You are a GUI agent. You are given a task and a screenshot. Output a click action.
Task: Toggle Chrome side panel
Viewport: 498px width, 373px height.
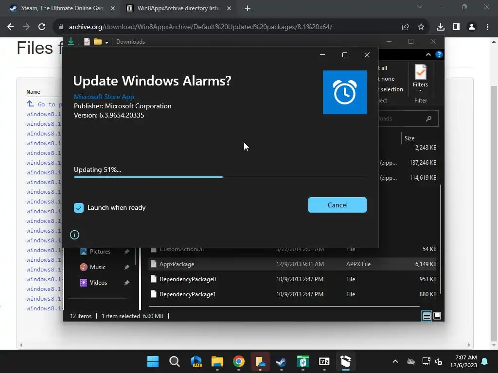456,27
